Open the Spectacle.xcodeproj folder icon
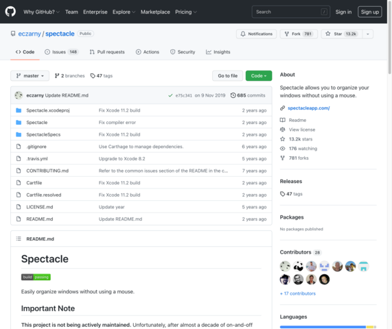The height and width of the screenshot is (329, 392). [19, 110]
